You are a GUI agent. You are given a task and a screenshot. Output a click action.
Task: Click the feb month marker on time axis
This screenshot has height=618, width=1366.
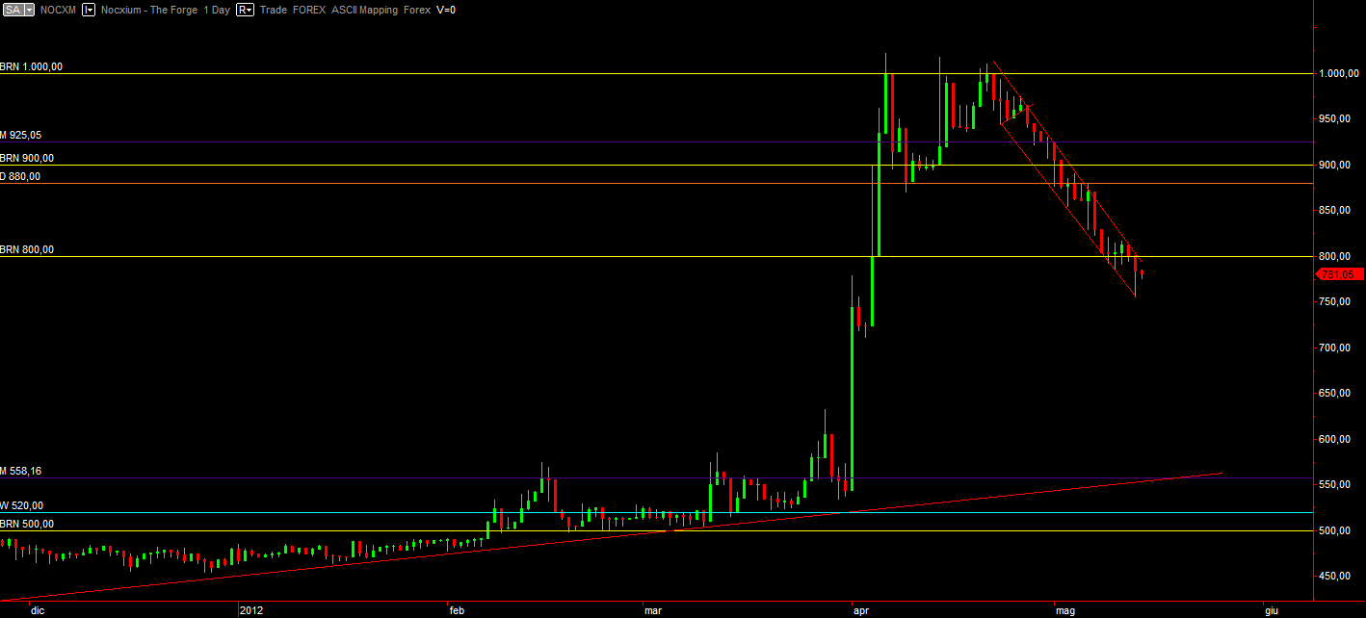[457, 610]
